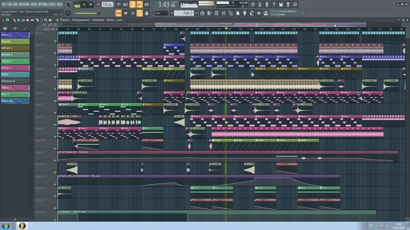Click the main pitch knob
The height and width of the screenshot is (230, 410).
(x=68, y=13)
